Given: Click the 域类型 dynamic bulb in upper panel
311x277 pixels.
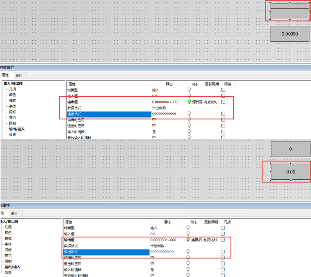Looking at the screenshot, I should point(189,90).
